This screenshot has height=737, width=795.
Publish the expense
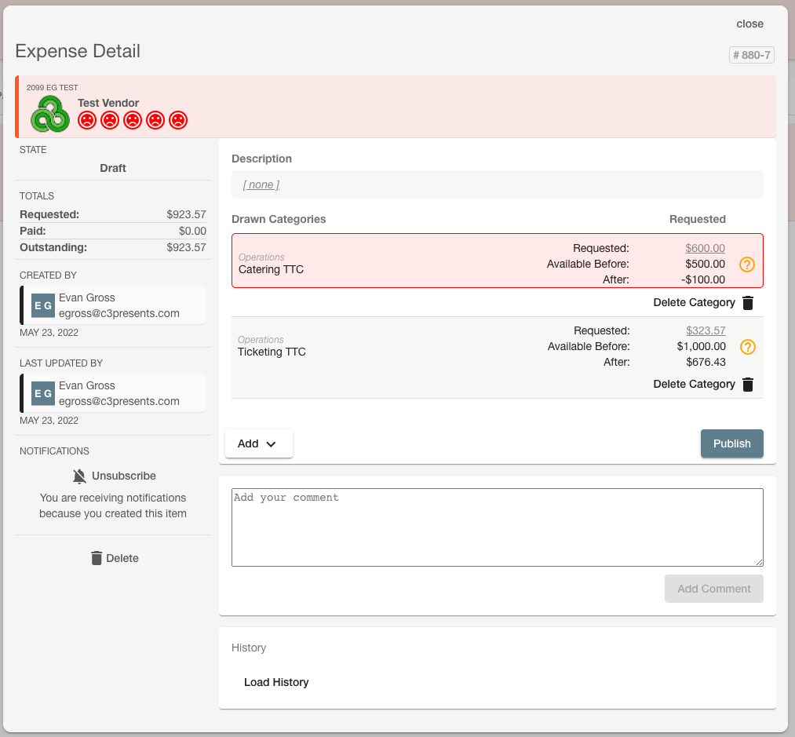pyautogui.click(x=731, y=443)
